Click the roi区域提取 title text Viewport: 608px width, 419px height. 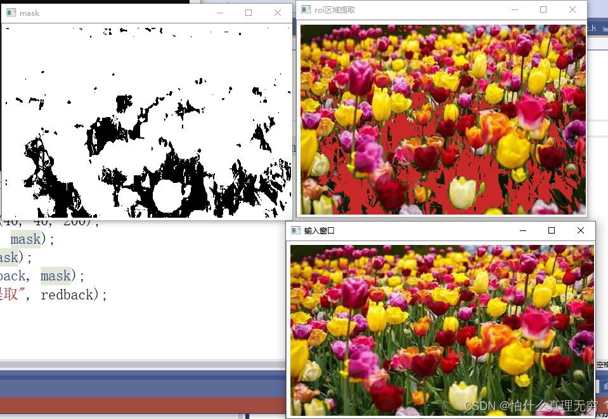pos(335,9)
